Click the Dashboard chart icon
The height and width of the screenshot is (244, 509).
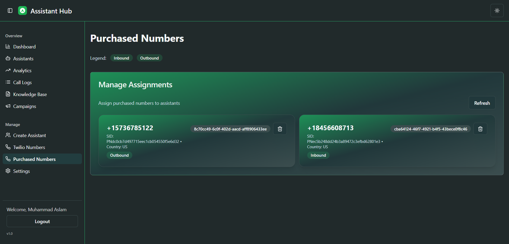click(8, 47)
